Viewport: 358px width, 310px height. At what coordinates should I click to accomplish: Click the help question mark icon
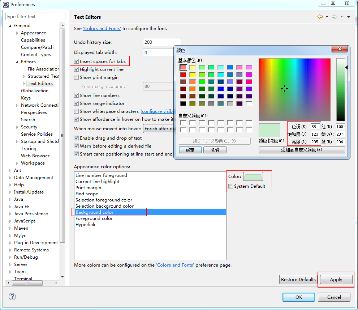12,297
